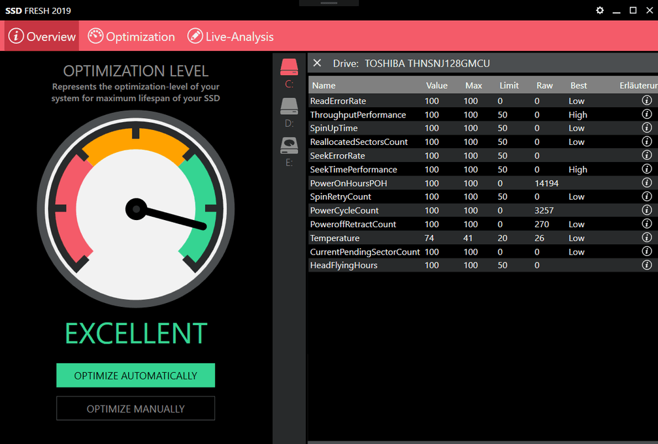Show info for SpinRetryCount row
The width and height of the screenshot is (658, 444).
[x=647, y=197]
